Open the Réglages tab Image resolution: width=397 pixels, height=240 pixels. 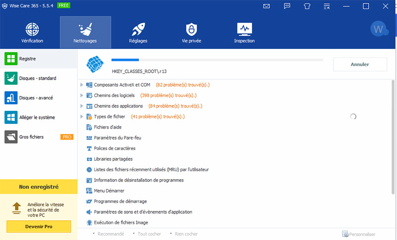pos(138,33)
